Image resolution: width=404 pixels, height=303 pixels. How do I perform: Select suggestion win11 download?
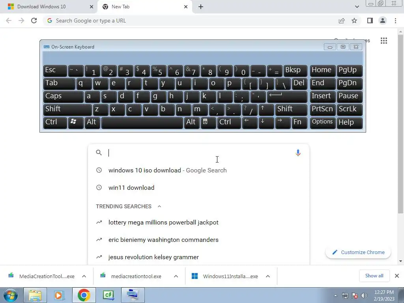point(198,187)
